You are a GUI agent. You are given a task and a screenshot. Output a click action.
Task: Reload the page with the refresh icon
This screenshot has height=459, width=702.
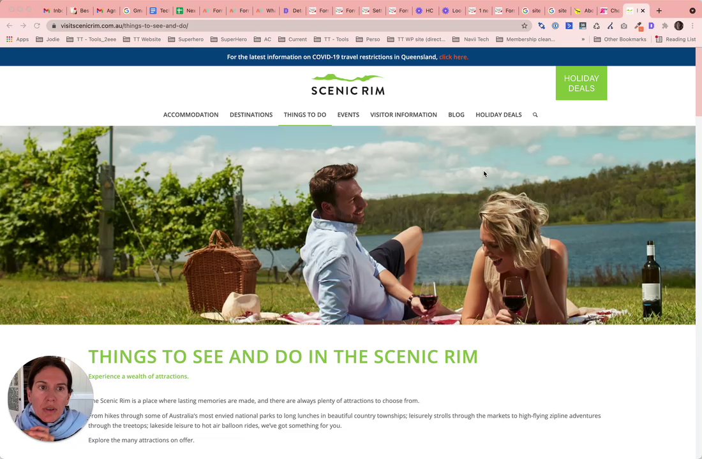(37, 26)
